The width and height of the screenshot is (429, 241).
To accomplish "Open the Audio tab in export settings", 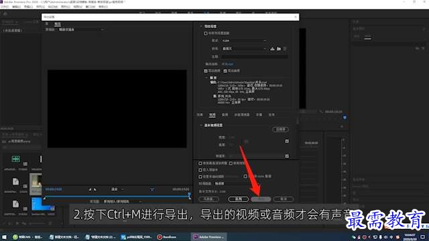I will point(225,114).
